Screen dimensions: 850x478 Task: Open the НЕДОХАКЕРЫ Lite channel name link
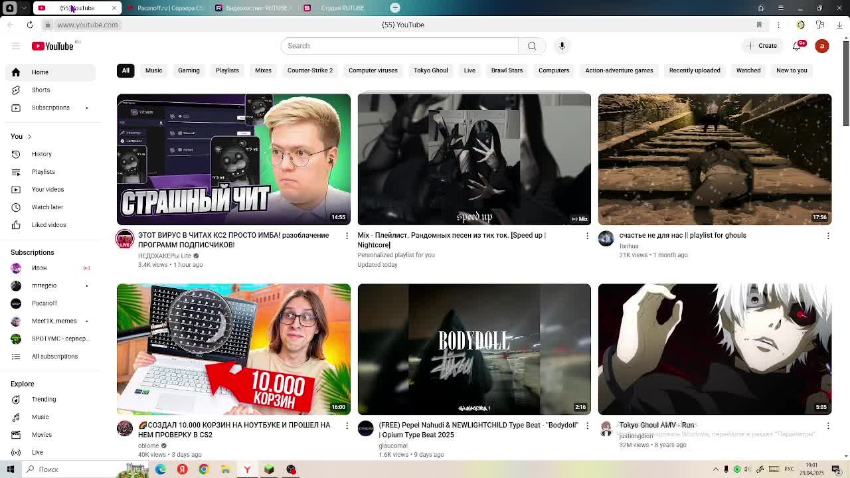(x=165, y=256)
